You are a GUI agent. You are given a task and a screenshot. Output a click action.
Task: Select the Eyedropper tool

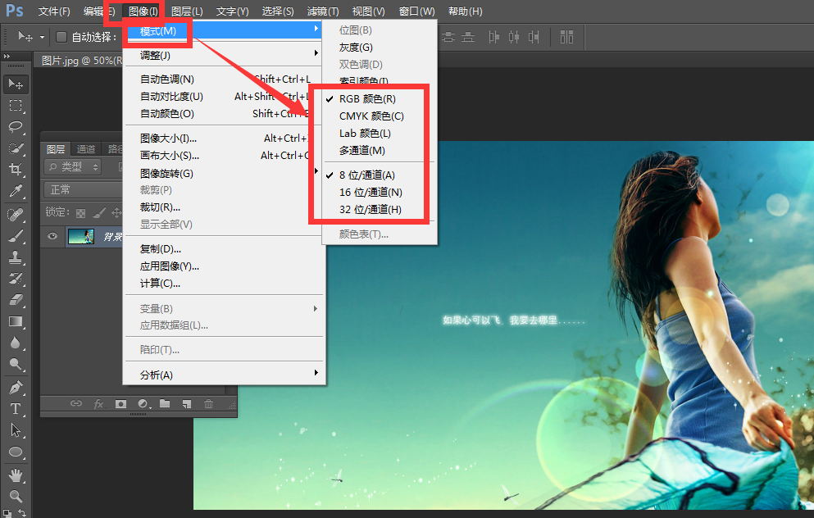16,191
